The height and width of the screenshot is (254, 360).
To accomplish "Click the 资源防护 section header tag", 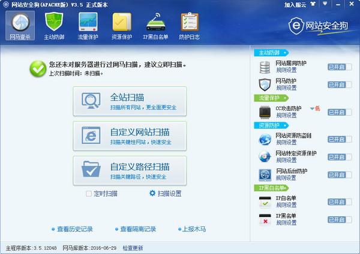I will click(x=271, y=125).
